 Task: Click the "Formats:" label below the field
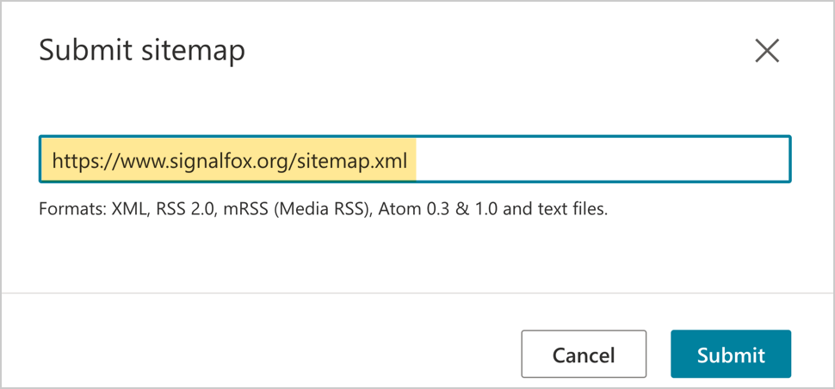click(73, 210)
